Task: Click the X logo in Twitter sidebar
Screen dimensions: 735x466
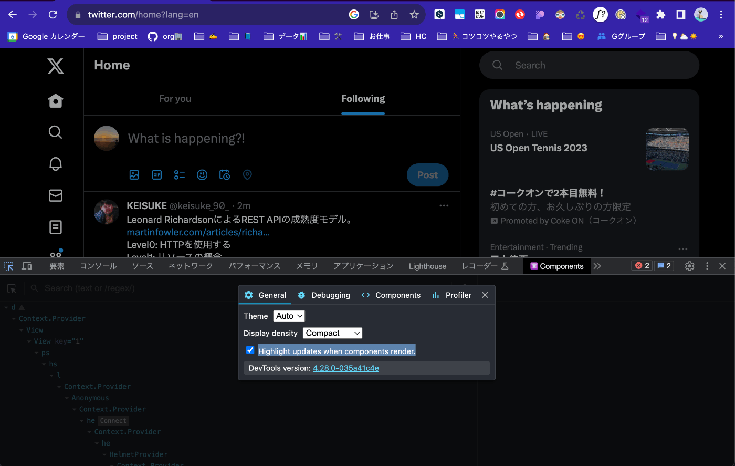Action: (56, 66)
